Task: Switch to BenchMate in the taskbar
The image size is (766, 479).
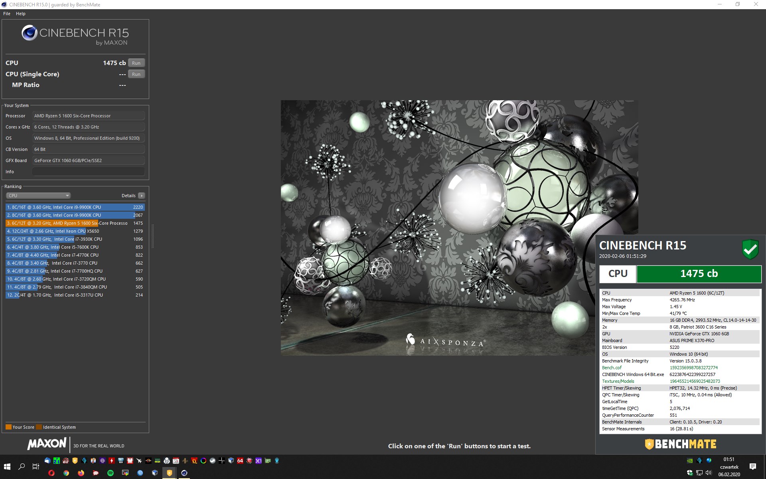Action: coord(170,473)
